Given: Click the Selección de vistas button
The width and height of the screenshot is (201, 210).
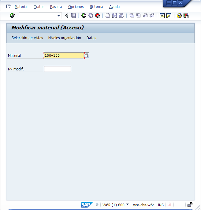Looking at the screenshot, I should pyautogui.click(x=27, y=38).
